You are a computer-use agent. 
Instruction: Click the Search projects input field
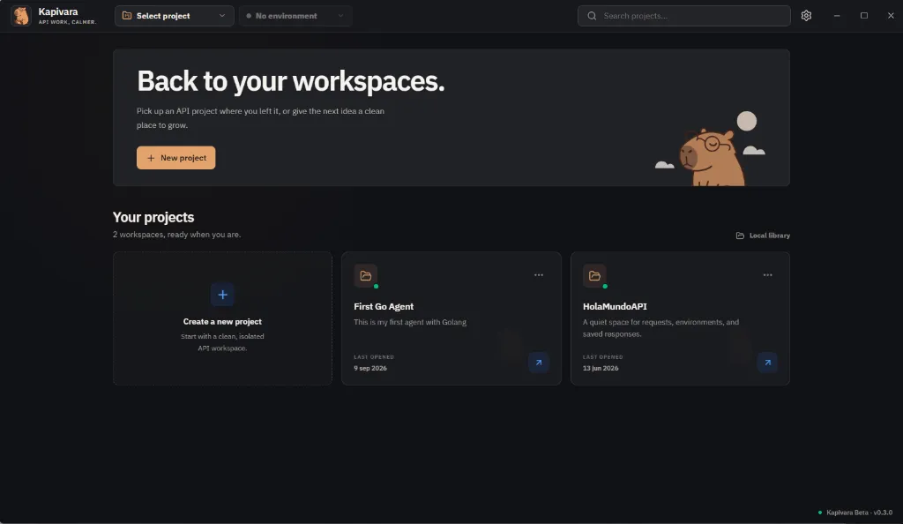(x=683, y=16)
